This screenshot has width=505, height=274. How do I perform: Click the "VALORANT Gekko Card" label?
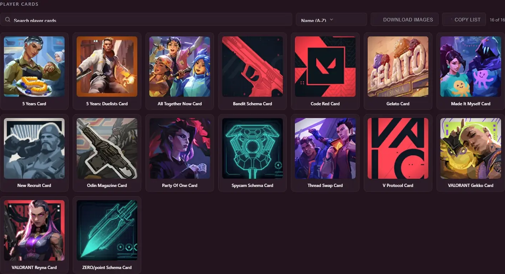click(471, 186)
